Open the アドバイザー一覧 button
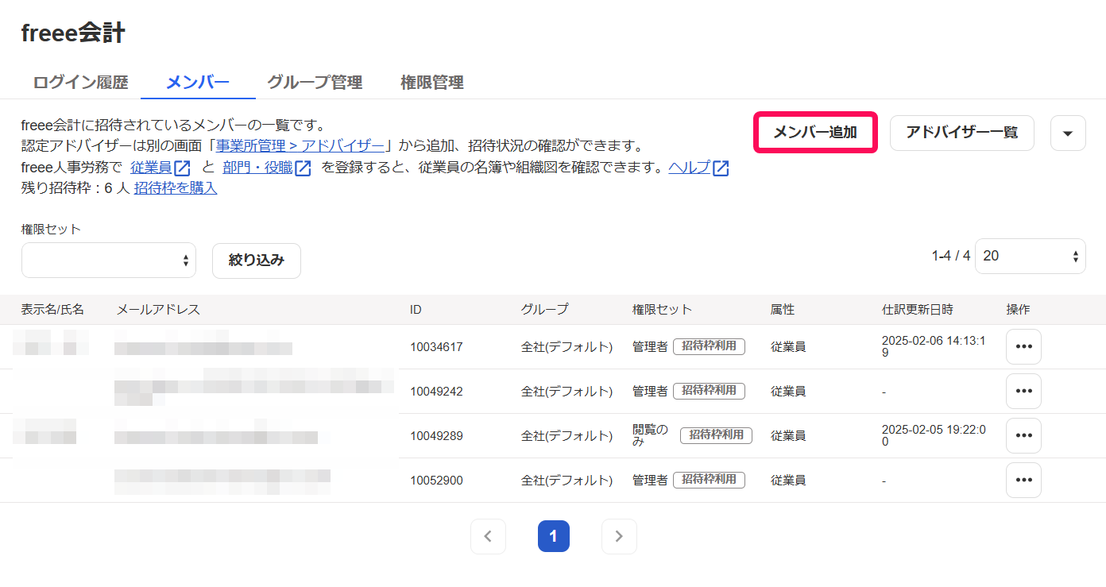This screenshot has width=1106, height=587. point(962,133)
